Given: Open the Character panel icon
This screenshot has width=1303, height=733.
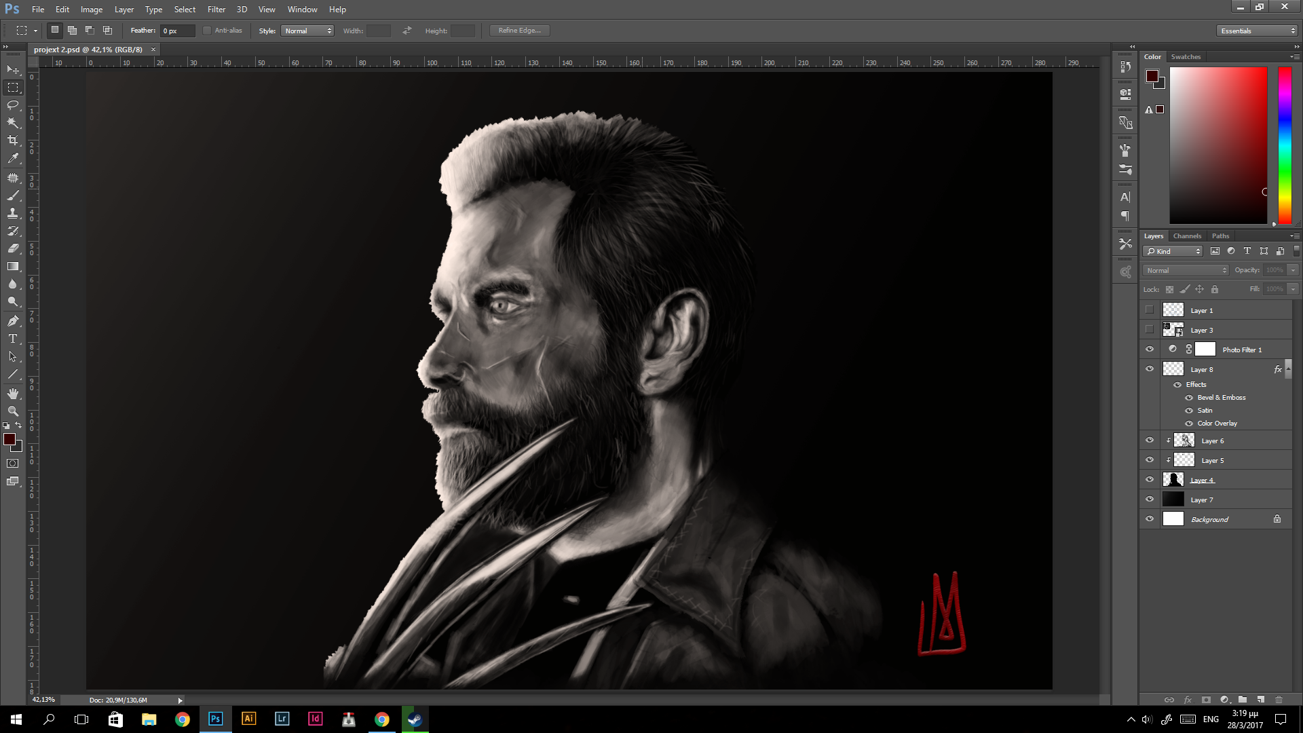Looking at the screenshot, I should 1125,198.
